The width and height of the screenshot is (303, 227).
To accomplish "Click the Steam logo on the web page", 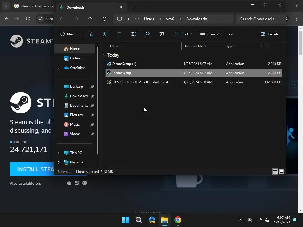I will click(31, 41).
